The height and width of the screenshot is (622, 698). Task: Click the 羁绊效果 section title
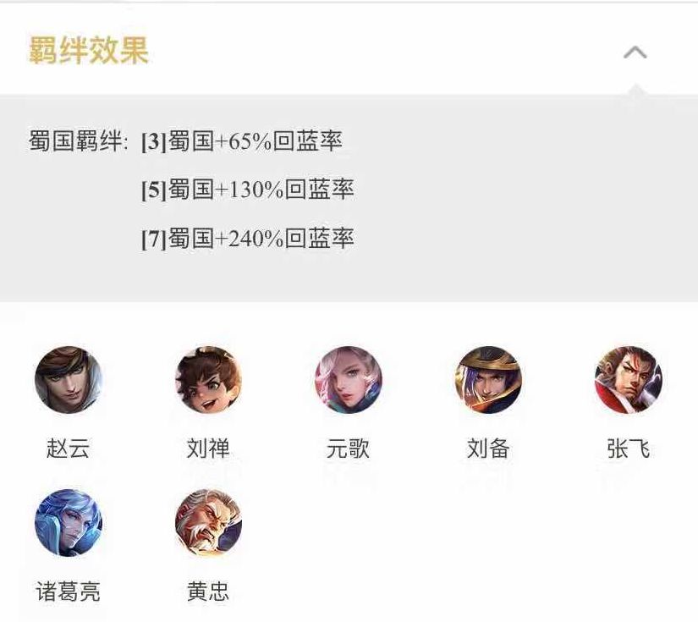pyautogui.click(x=89, y=50)
